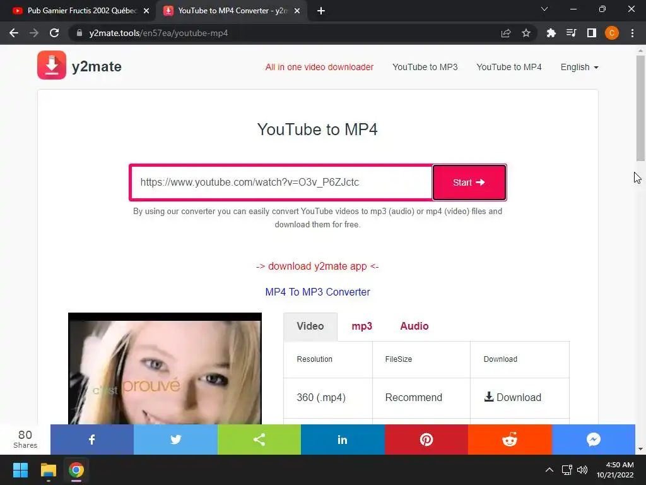
Task: Open a new browser tab
Action: 321,11
